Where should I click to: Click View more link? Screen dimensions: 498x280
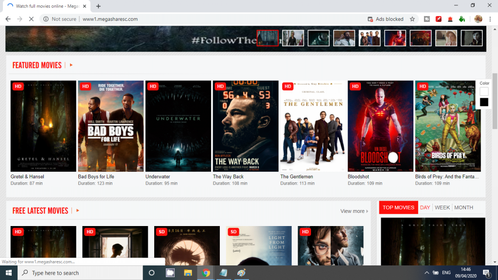pos(354,211)
